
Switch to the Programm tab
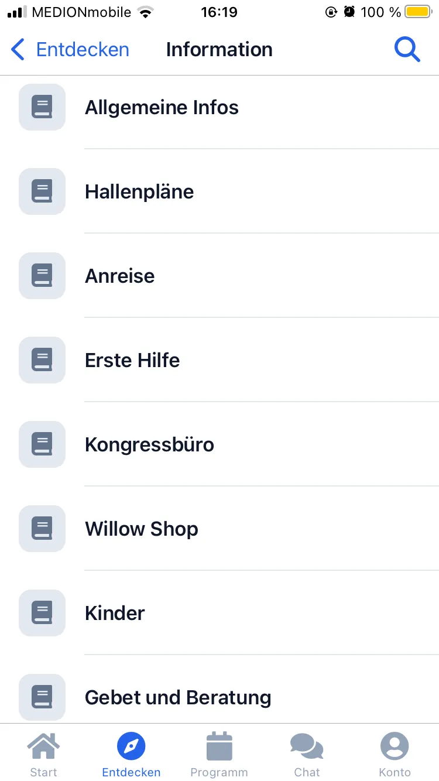[220, 754]
